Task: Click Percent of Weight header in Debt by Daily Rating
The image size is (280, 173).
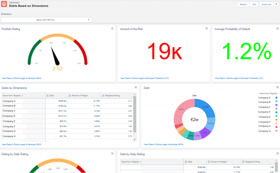Action: click(224, 162)
